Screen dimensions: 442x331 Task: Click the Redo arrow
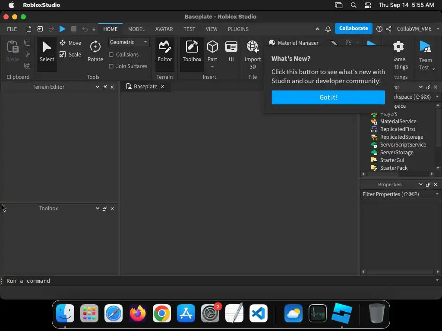point(51,29)
